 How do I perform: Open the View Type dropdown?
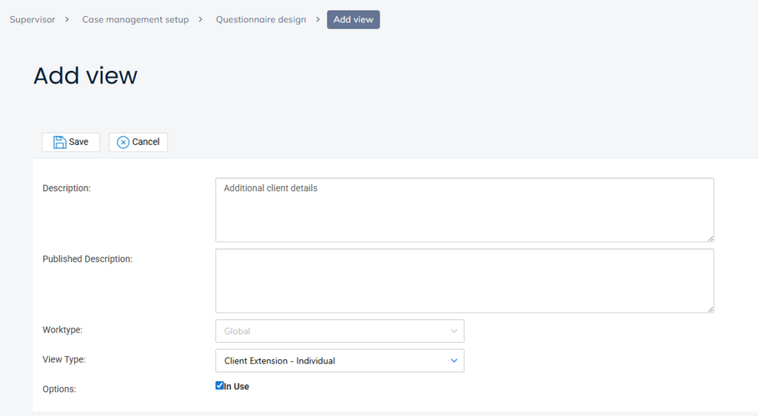pos(339,361)
